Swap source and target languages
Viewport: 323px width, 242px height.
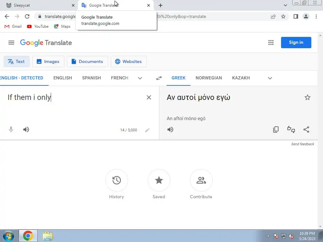[159, 78]
